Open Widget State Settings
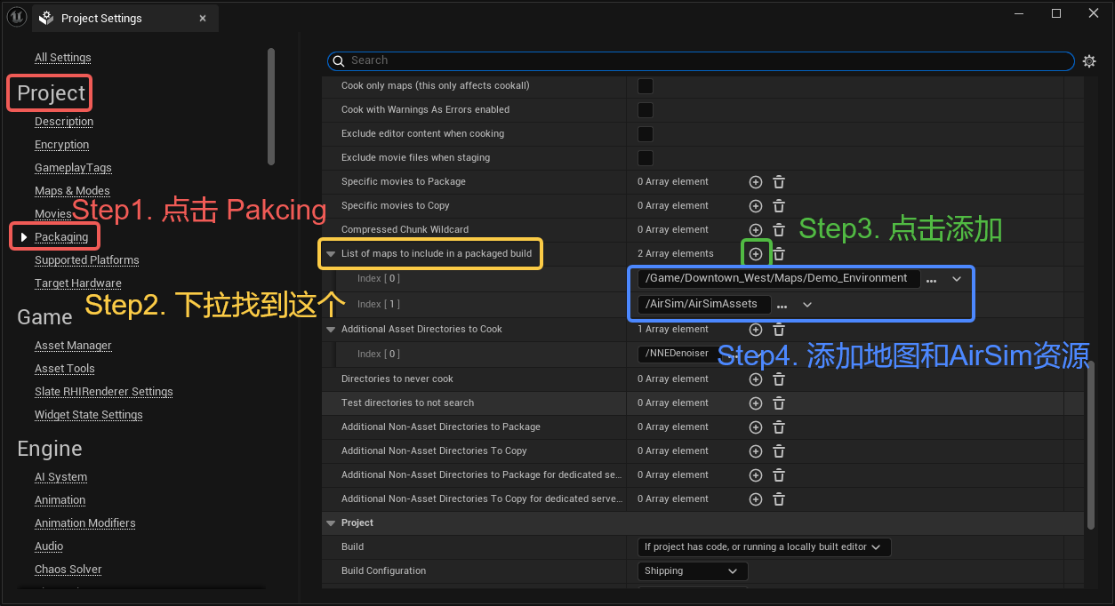Image resolution: width=1115 pixels, height=606 pixels. pos(89,415)
